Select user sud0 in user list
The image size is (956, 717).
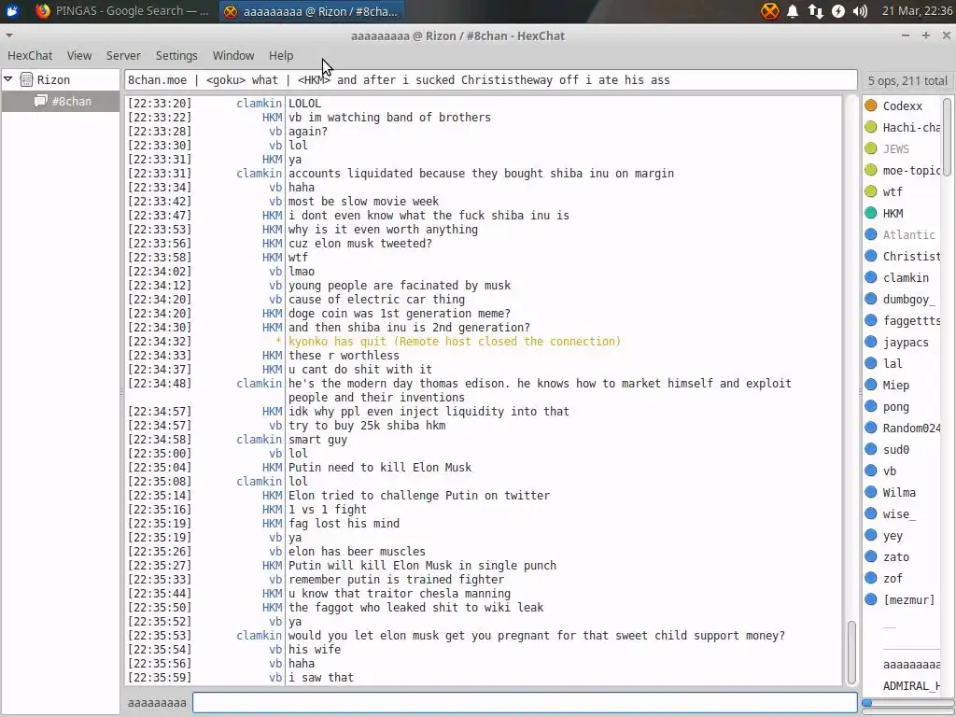pyautogui.click(x=895, y=450)
